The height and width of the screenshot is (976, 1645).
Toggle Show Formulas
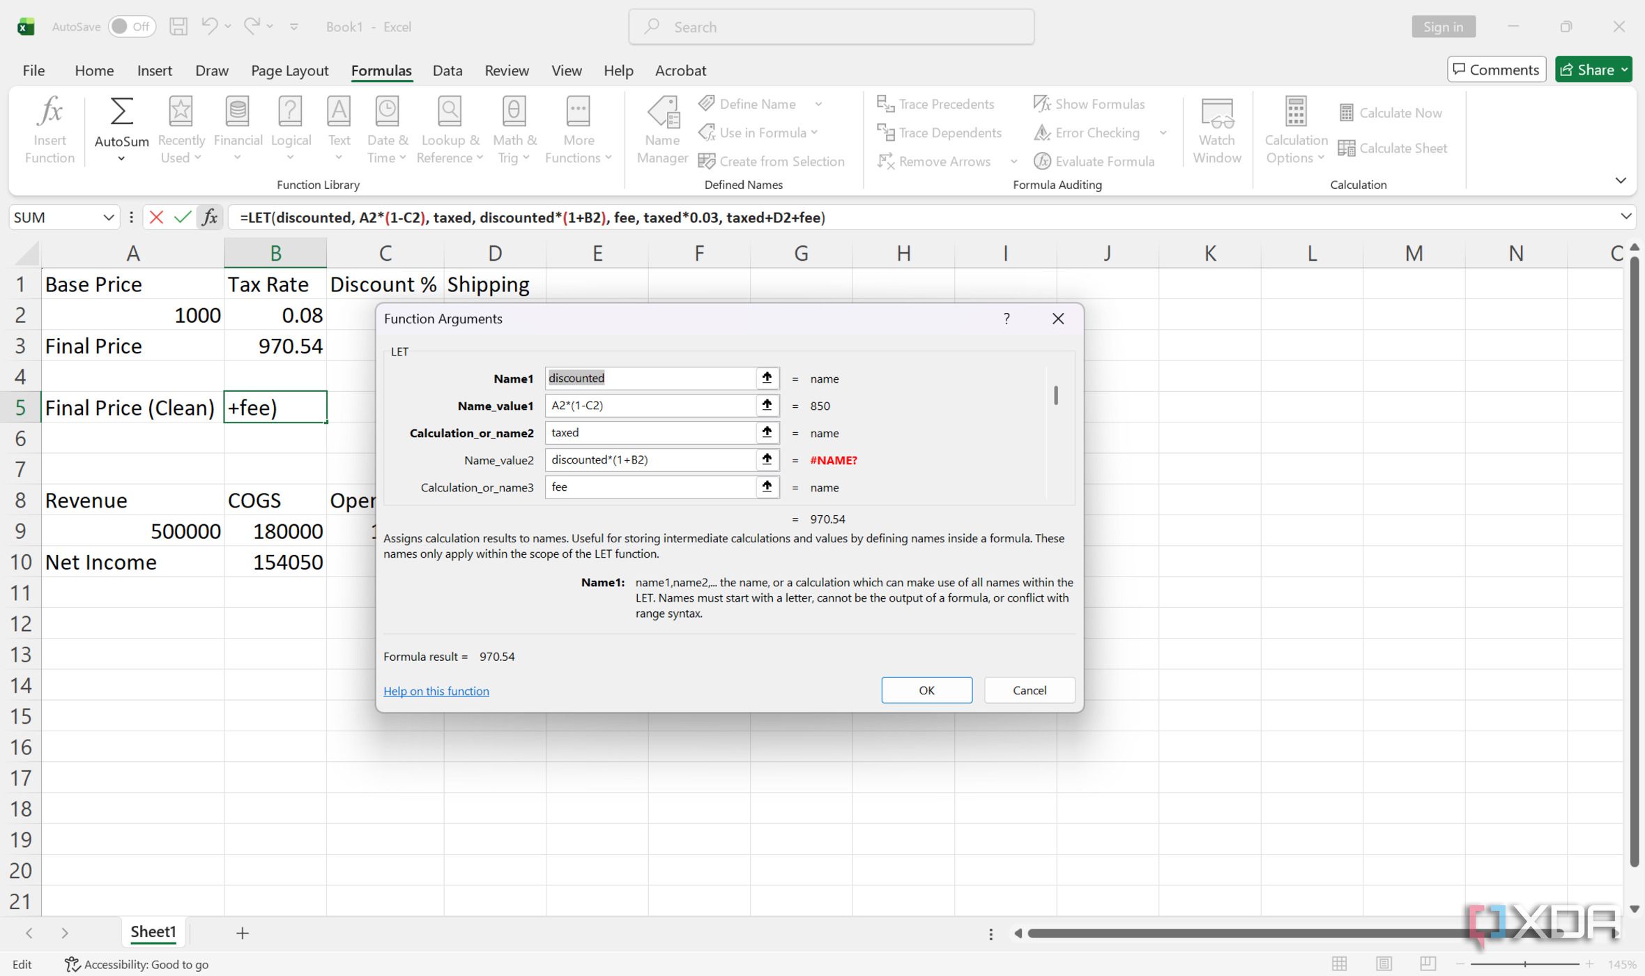point(1089,104)
